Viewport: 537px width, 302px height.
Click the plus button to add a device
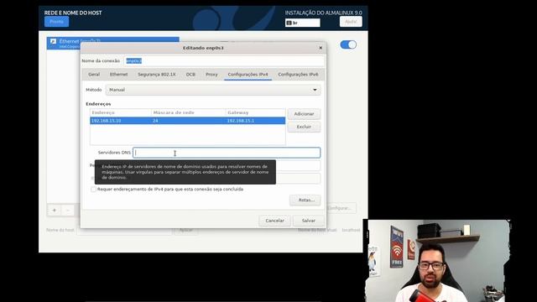[54, 211]
